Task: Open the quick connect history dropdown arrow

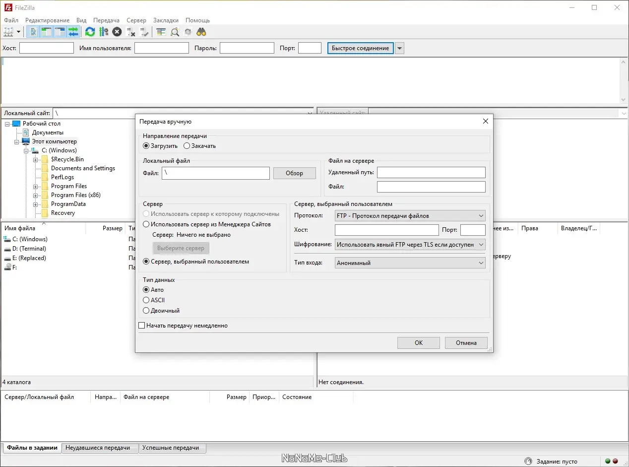Action: (400, 48)
